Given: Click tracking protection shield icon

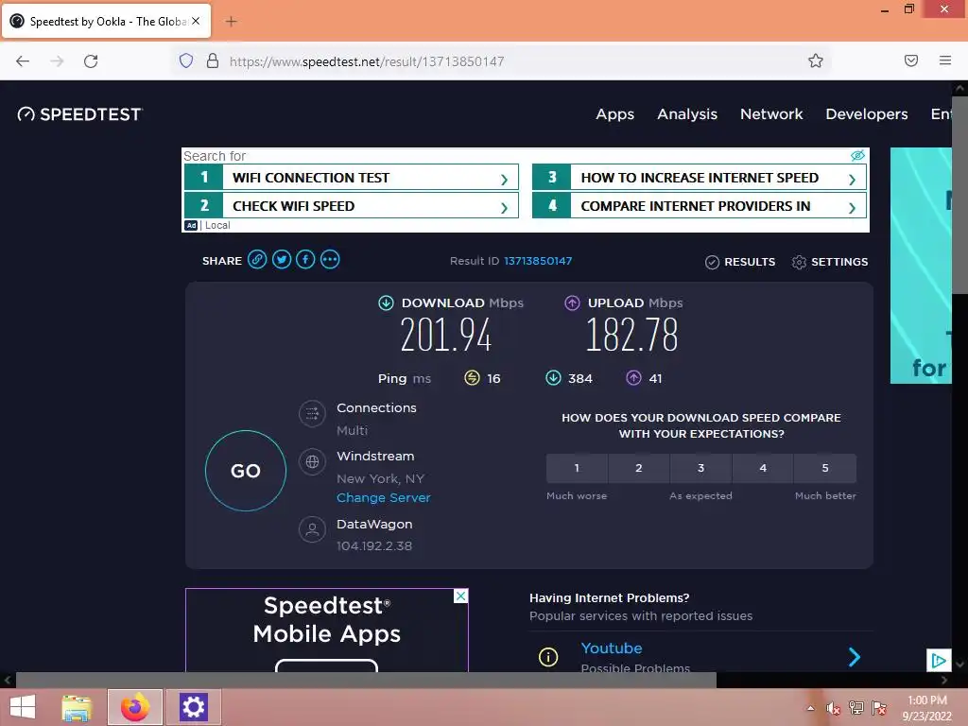Looking at the screenshot, I should pos(186,60).
